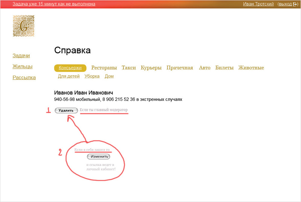Viewport: 301px width, 202px height.
Task: Select the Консьержи tab
Action: tap(70, 68)
